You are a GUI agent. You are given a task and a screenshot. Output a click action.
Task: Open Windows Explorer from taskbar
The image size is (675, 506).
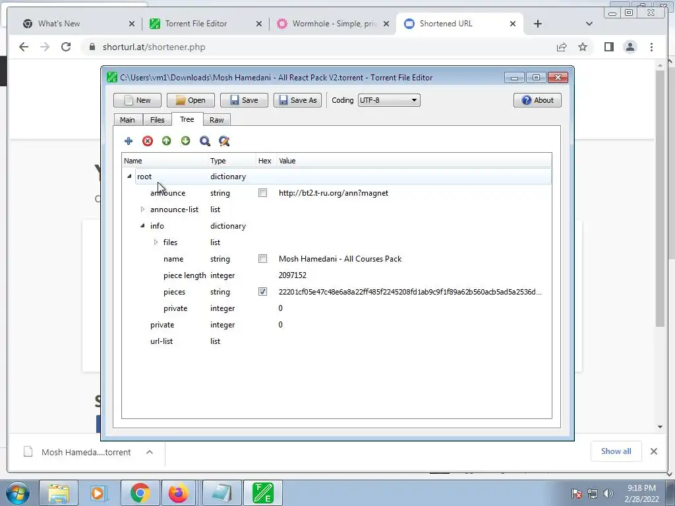(59, 493)
